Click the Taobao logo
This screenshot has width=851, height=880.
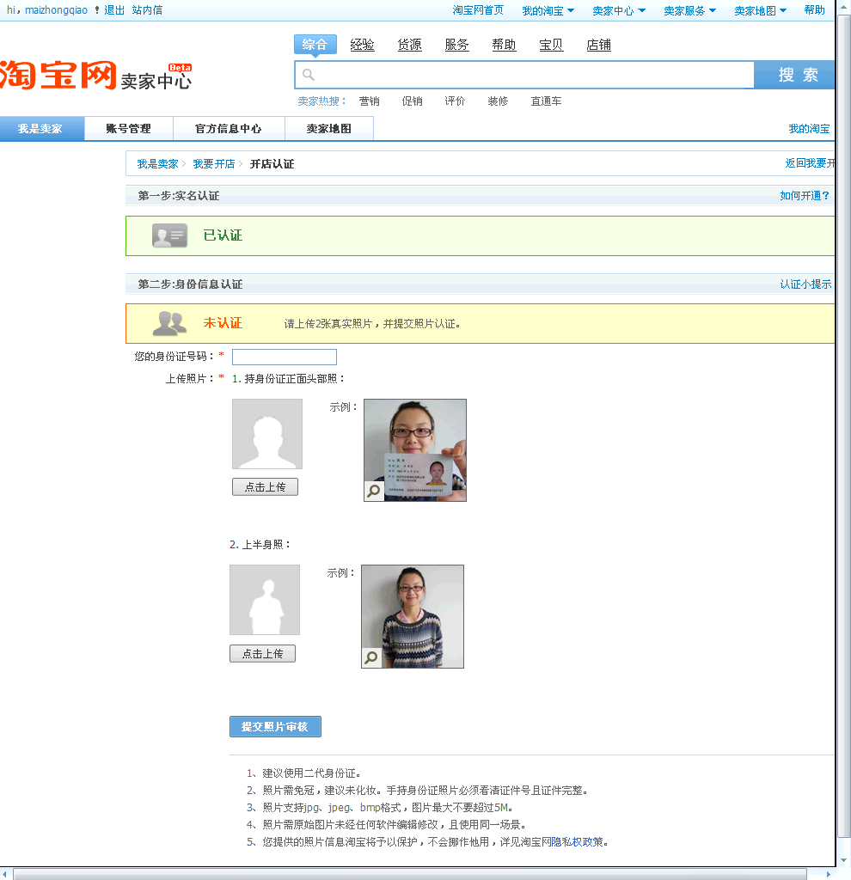pos(58,76)
